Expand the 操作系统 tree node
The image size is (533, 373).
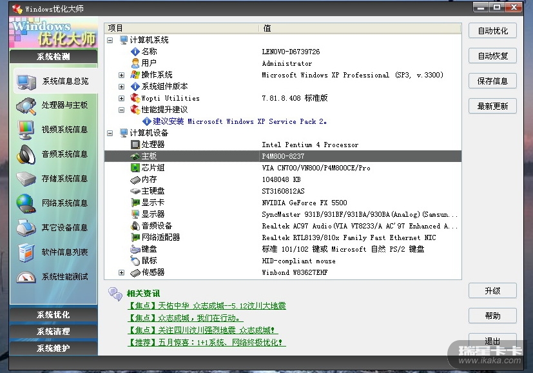click(x=121, y=75)
